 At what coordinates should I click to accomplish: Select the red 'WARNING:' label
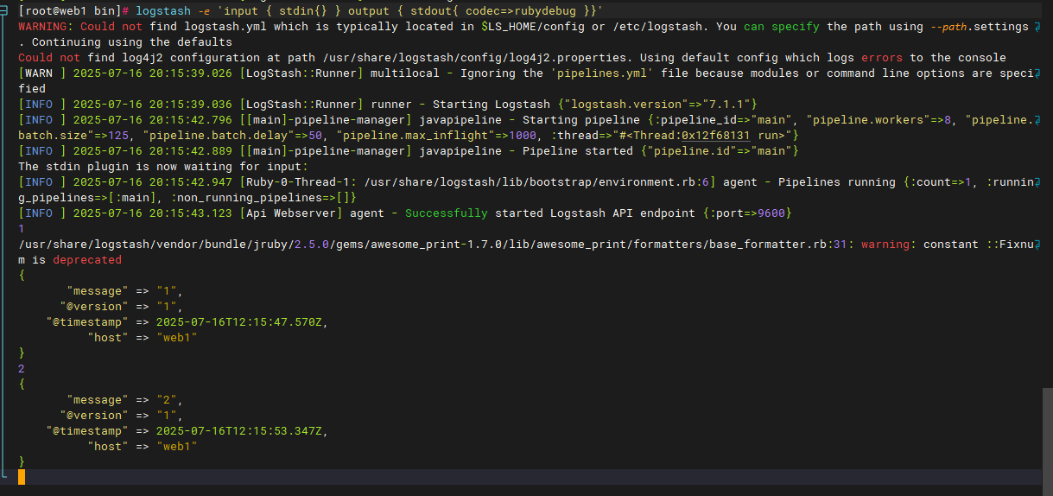(x=46, y=26)
